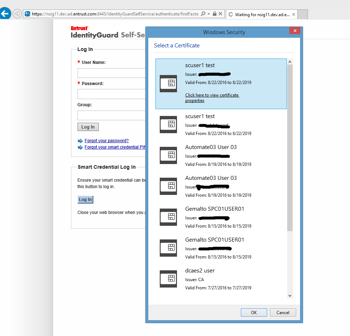Click the browser Back arrow button

[x=5, y=14]
